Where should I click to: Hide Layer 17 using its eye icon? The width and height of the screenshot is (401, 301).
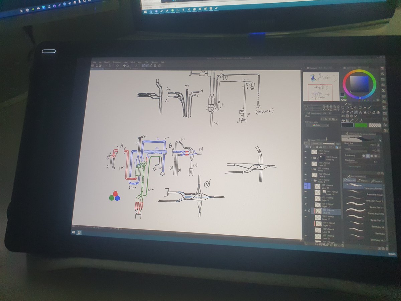(x=305, y=186)
